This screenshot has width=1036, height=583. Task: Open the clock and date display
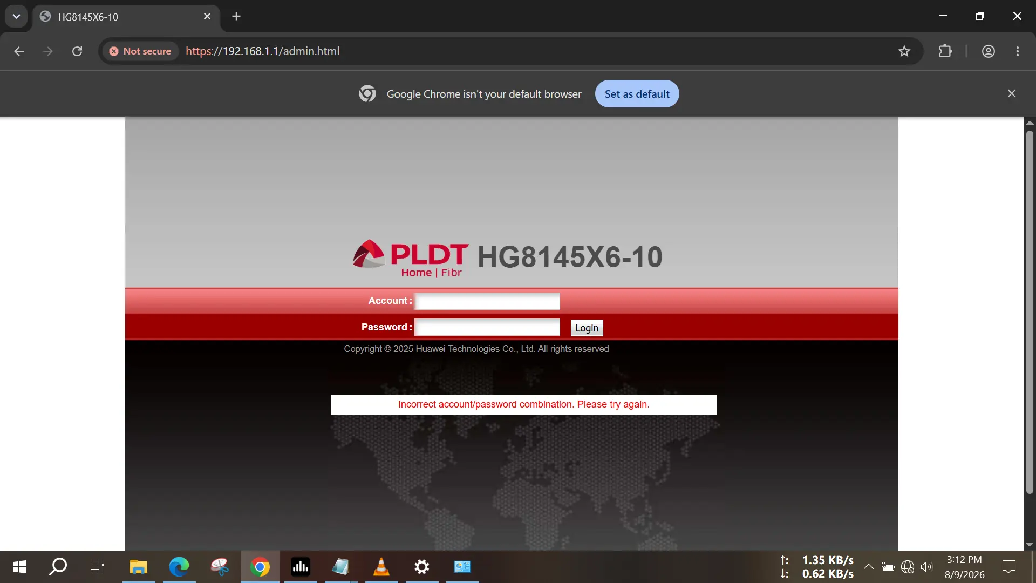[x=965, y=567]
